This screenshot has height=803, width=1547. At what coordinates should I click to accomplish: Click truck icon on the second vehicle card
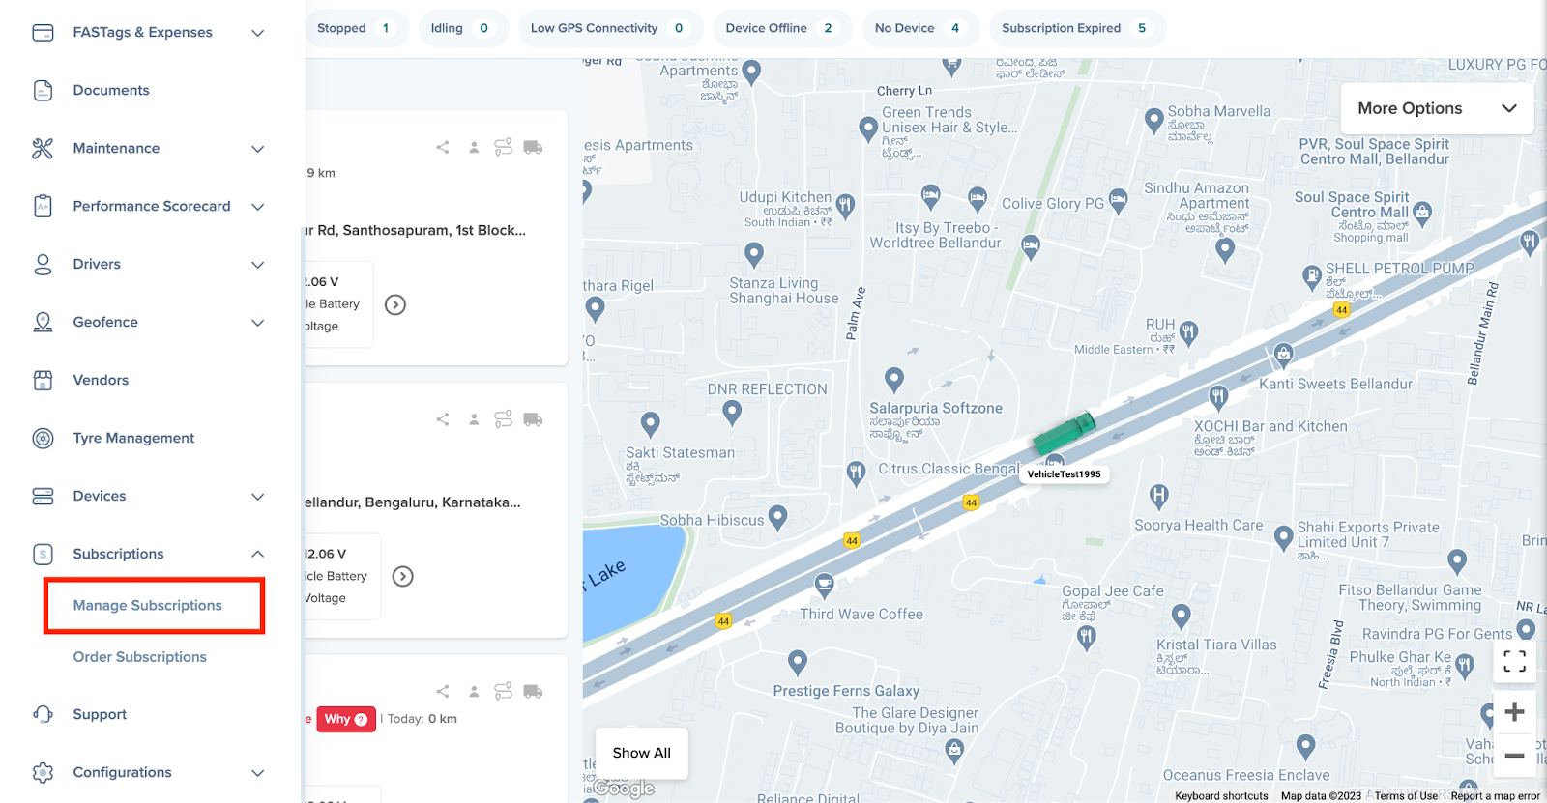[533, 419]
